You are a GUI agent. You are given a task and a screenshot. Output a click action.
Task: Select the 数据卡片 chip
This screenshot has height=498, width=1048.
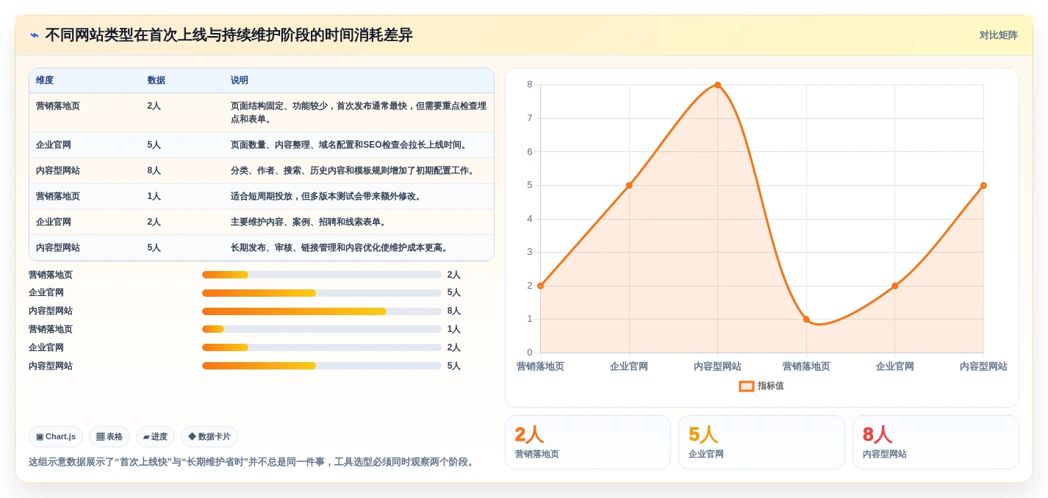point(209,436)
